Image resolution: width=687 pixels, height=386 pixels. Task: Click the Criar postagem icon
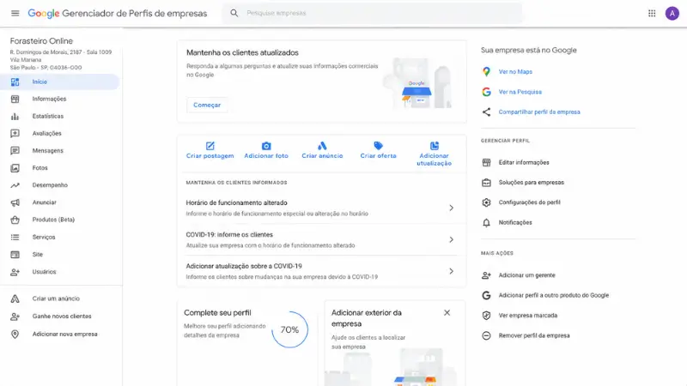coord(210,146)
